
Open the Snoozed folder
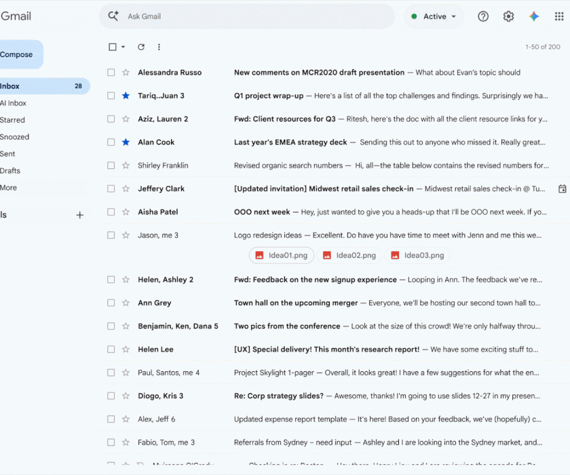[x=14, y=137]
